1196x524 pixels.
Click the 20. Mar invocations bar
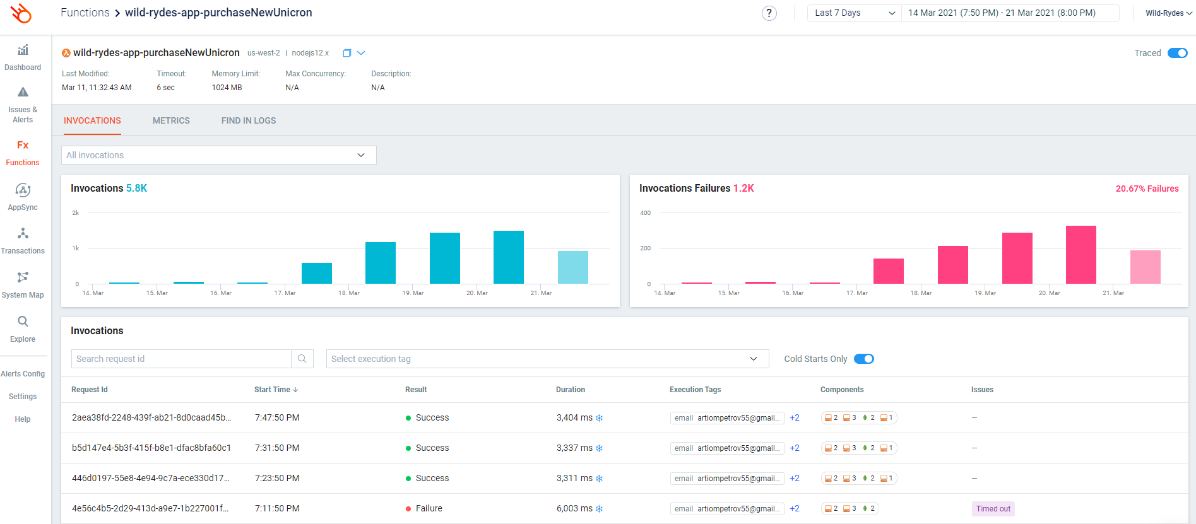(x=509, y=257)
